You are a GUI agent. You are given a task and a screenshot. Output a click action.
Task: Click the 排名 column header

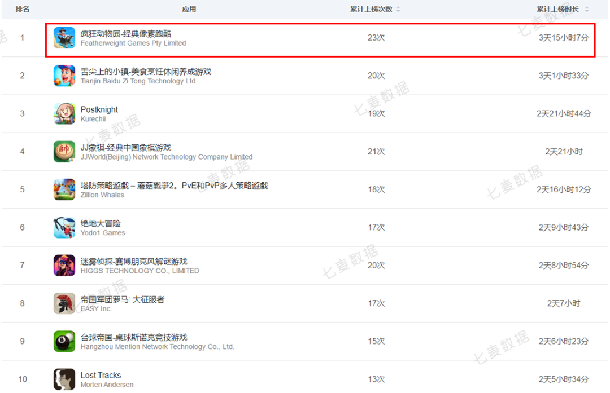[x=23, y=10]
